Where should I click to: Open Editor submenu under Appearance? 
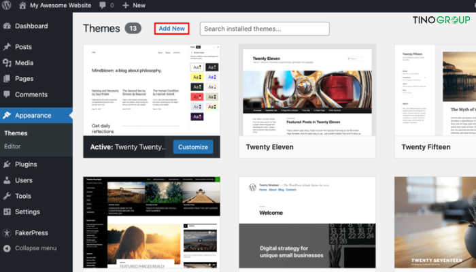tap(12, 146)
